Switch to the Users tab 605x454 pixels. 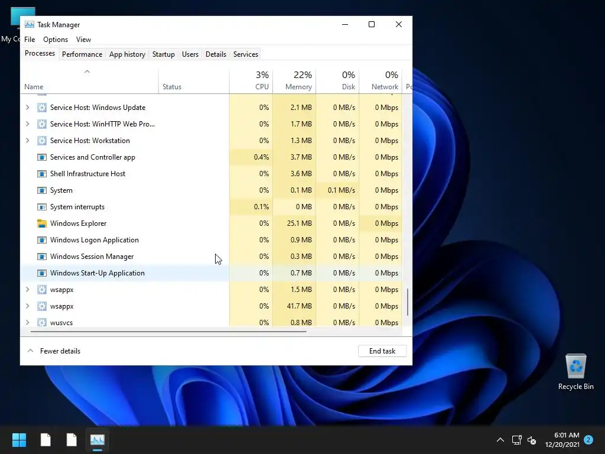190,54
